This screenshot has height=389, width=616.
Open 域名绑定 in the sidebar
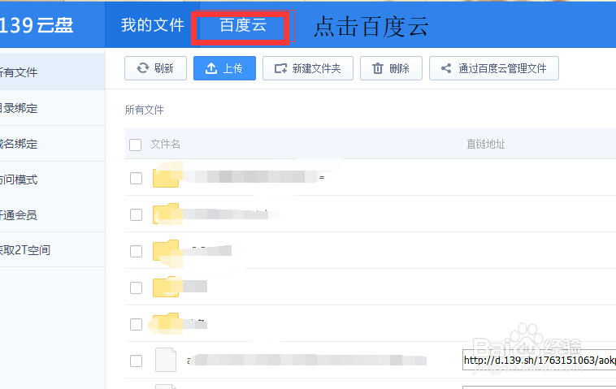click(x=52, y=144)
